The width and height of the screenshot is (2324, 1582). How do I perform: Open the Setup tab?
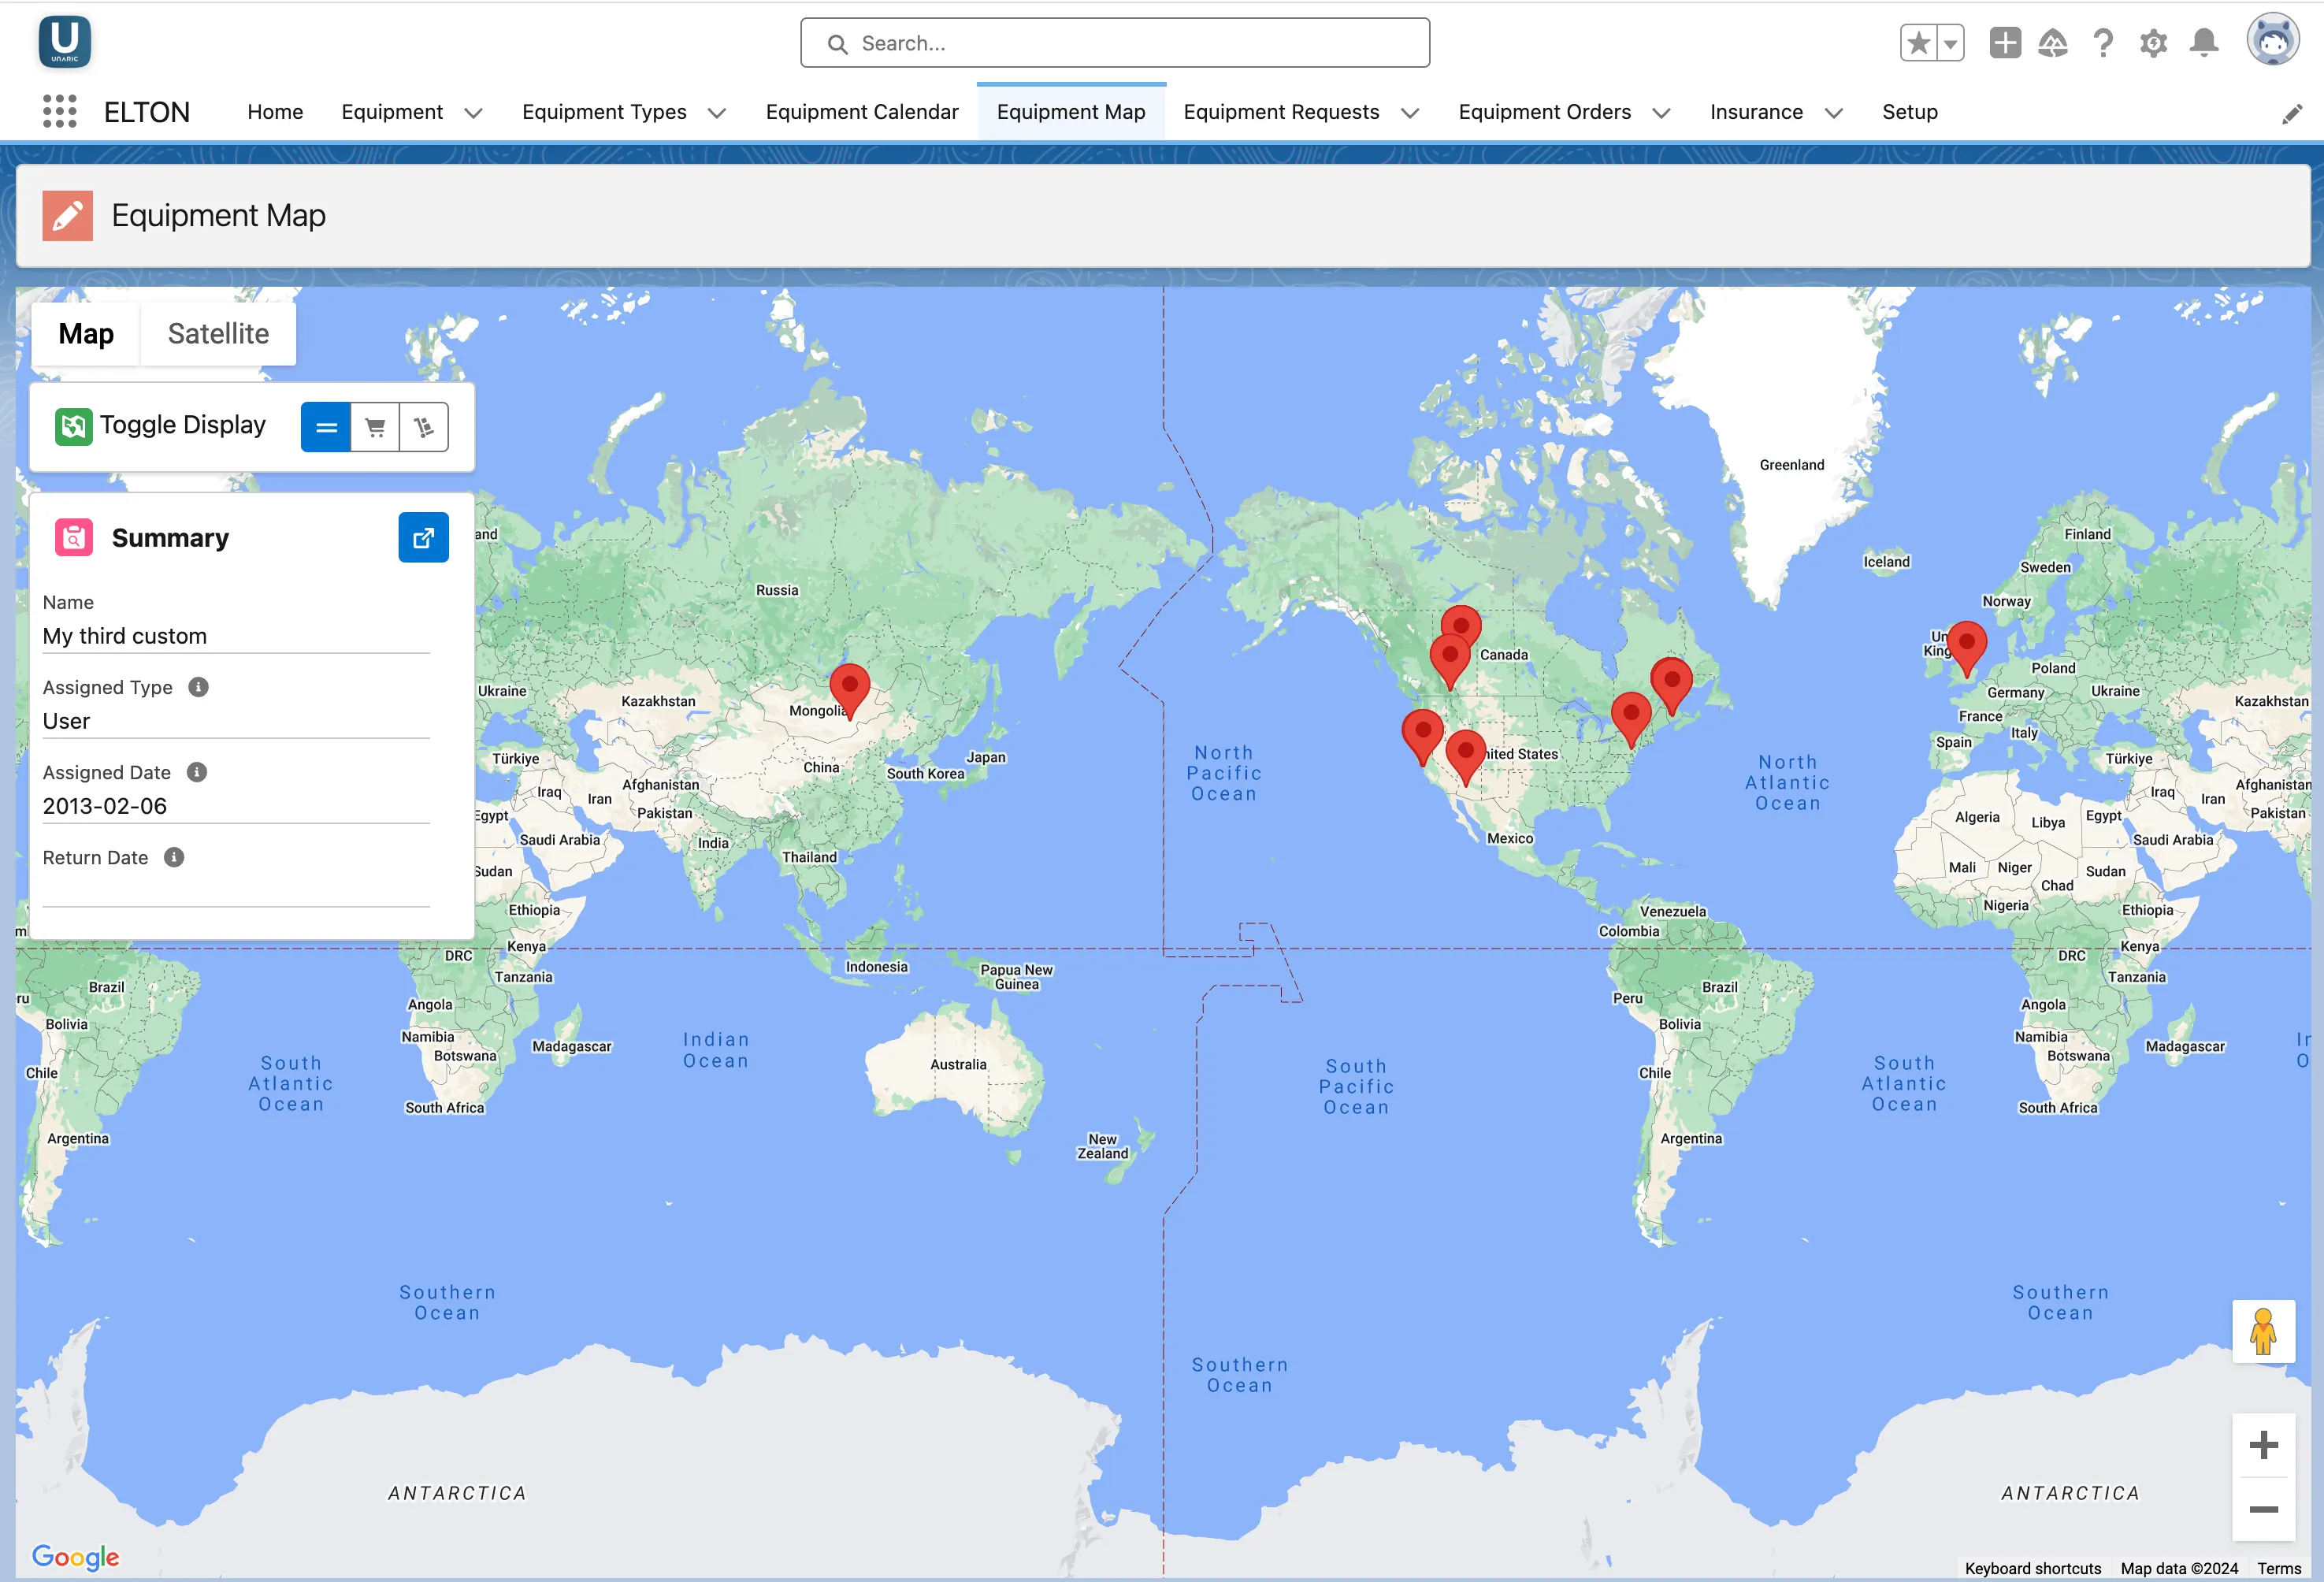pos(1910,112)
